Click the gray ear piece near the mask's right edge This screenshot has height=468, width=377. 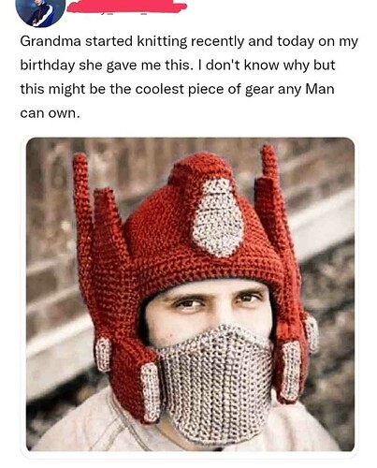(x=291, y=371)
